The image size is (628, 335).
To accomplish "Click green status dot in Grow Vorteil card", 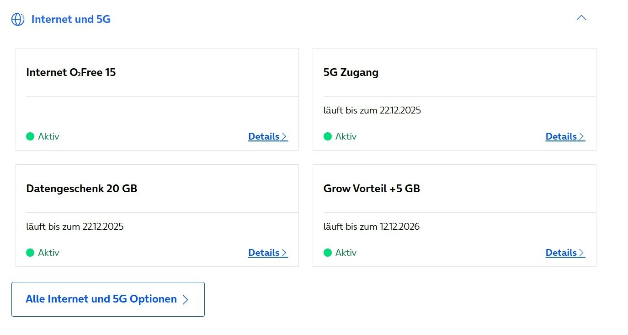I will coord(327,253).
